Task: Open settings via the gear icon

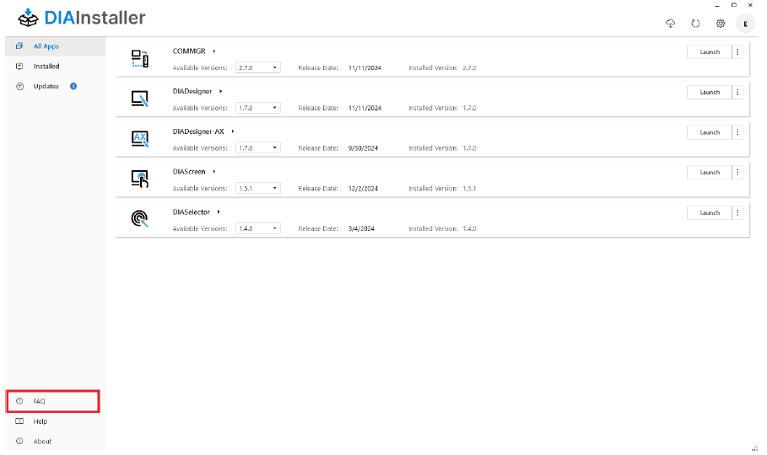Action: pos(721,24)
